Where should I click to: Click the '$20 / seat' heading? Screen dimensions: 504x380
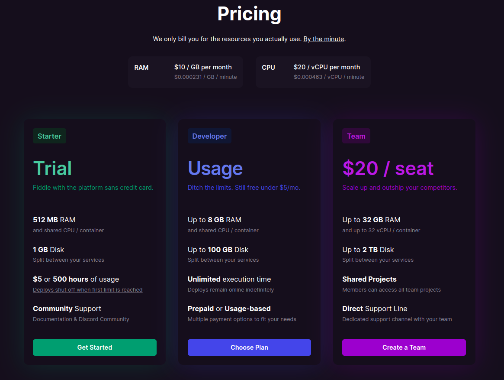[x=388, y=168]
